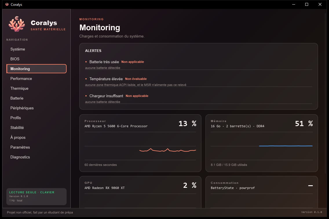Screen dimensions: 329x219
Task: Click the Température élevée alert
Action: pos(198,81)
